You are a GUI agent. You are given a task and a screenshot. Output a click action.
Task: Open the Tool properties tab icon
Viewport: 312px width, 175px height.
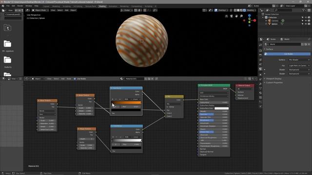coord(260,45)
